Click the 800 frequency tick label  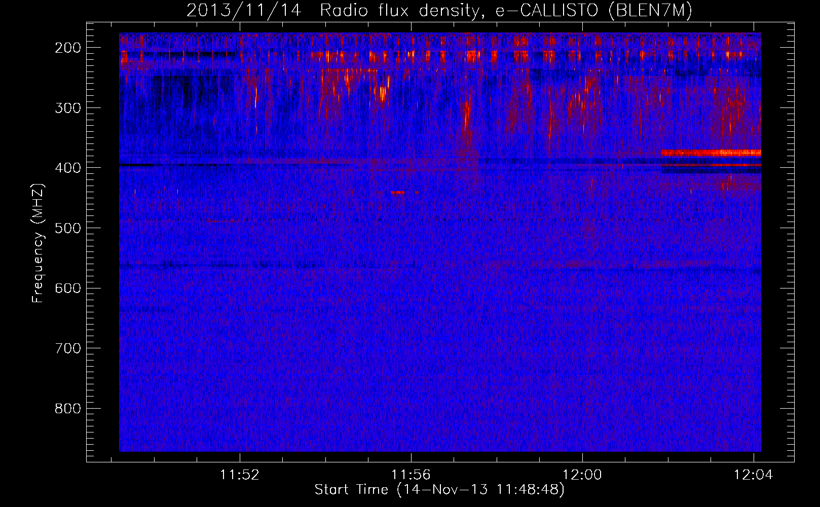tap(68, 409)
